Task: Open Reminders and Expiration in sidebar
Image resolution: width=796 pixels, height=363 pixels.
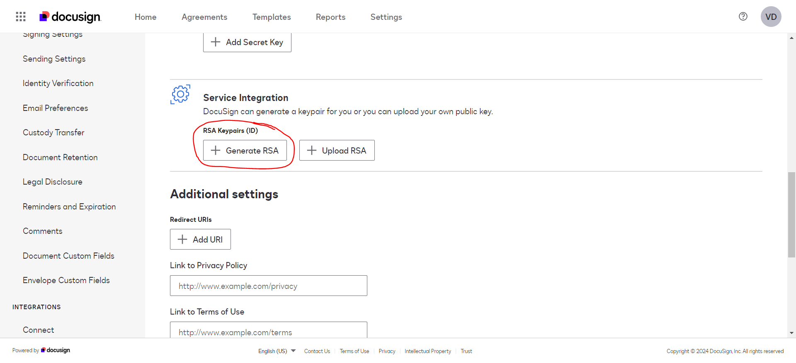Action: pyautogui.click(x=69, y=207)
